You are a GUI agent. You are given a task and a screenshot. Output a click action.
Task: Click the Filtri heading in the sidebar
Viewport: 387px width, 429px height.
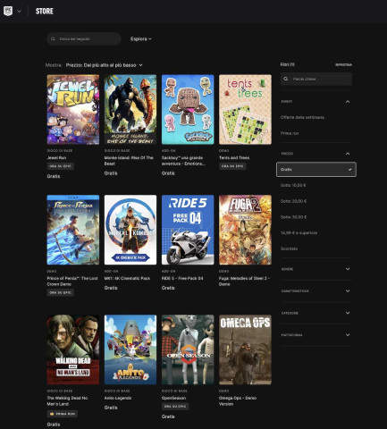tap(288, 64)
